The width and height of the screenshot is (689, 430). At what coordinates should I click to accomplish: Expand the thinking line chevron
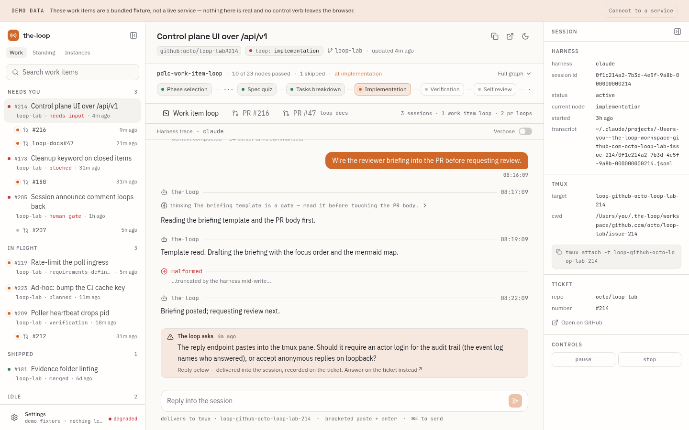click(425, 205)
